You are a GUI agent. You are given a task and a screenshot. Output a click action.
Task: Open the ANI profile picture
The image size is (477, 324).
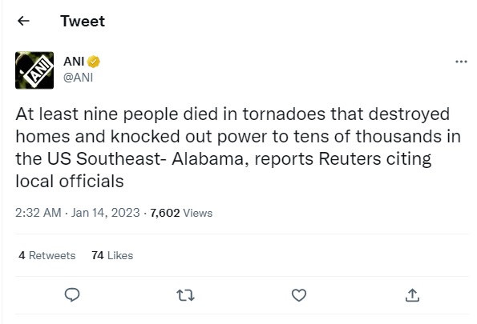tap(34, 70)
